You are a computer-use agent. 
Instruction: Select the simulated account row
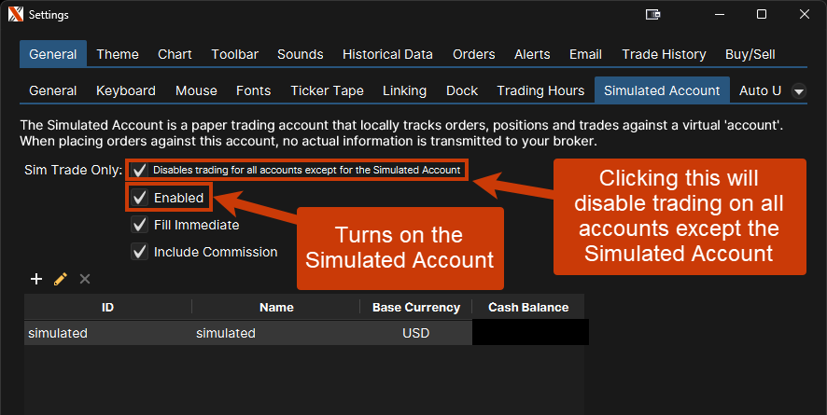click(x=224, y=333)
